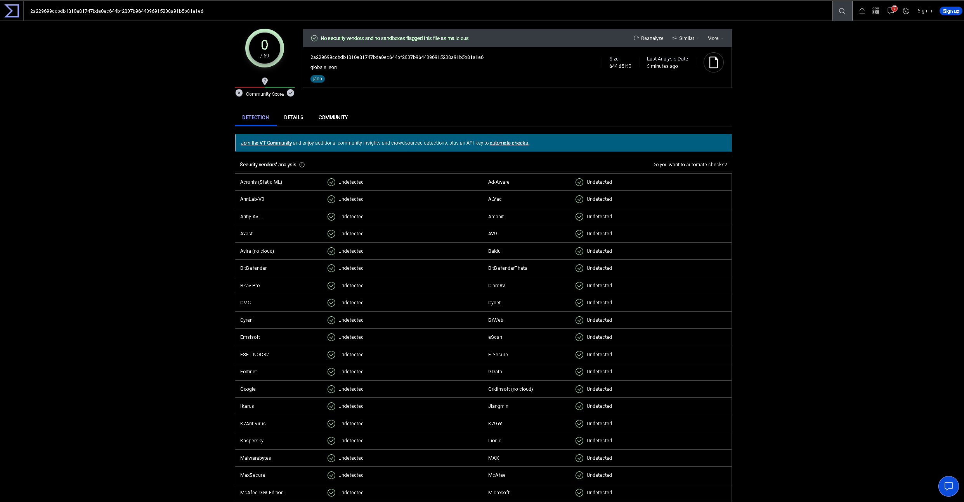Click the Undetected icon for BitDefender
This screenshot has width=964, height=502.
tap(331, 268)
